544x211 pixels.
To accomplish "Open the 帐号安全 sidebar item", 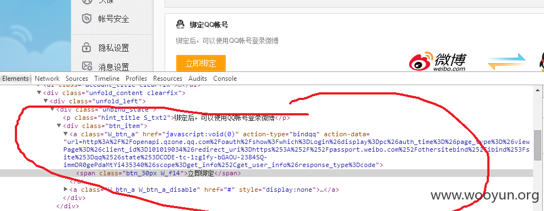I will (113, 19).
